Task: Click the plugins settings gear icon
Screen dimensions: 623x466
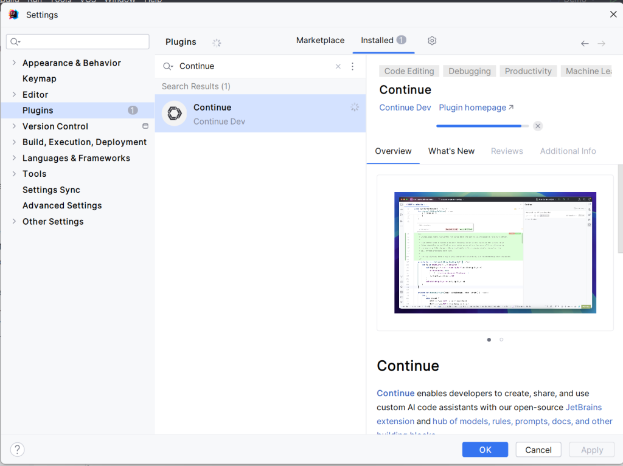Action: tap(432, 41)
